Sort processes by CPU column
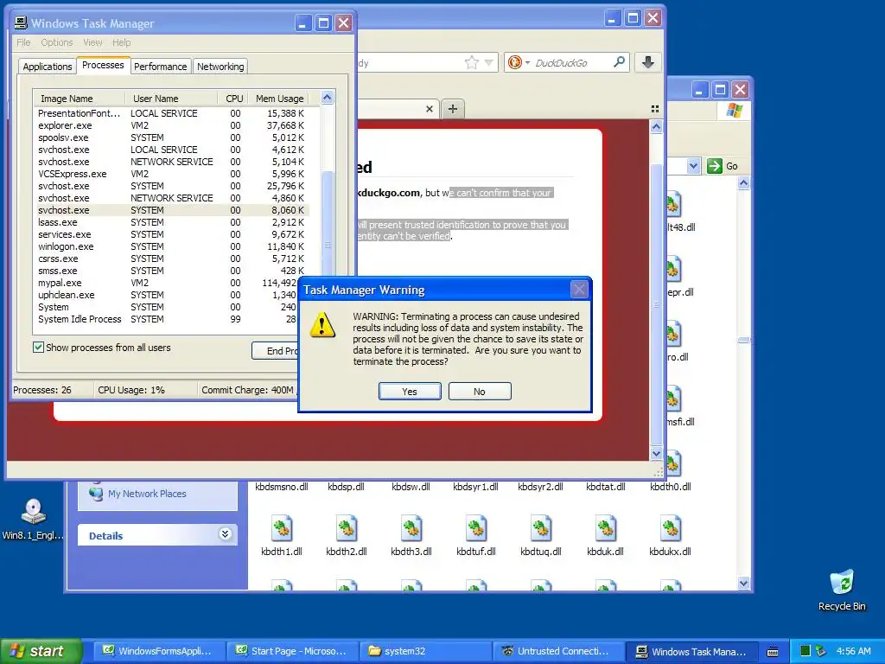Image resolution: width=885 pixels, height=664 pixels. pyautogui.click(x=234, y=99)
